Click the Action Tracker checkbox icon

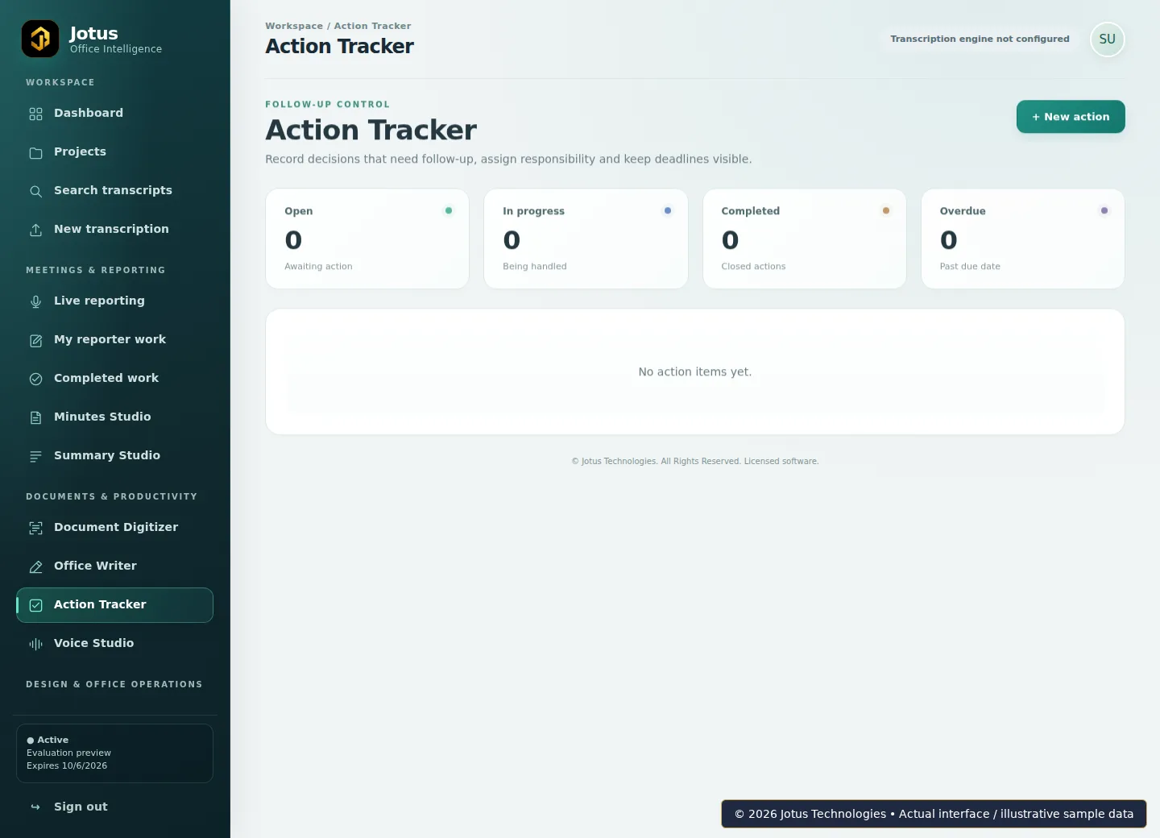pos(35,606)
